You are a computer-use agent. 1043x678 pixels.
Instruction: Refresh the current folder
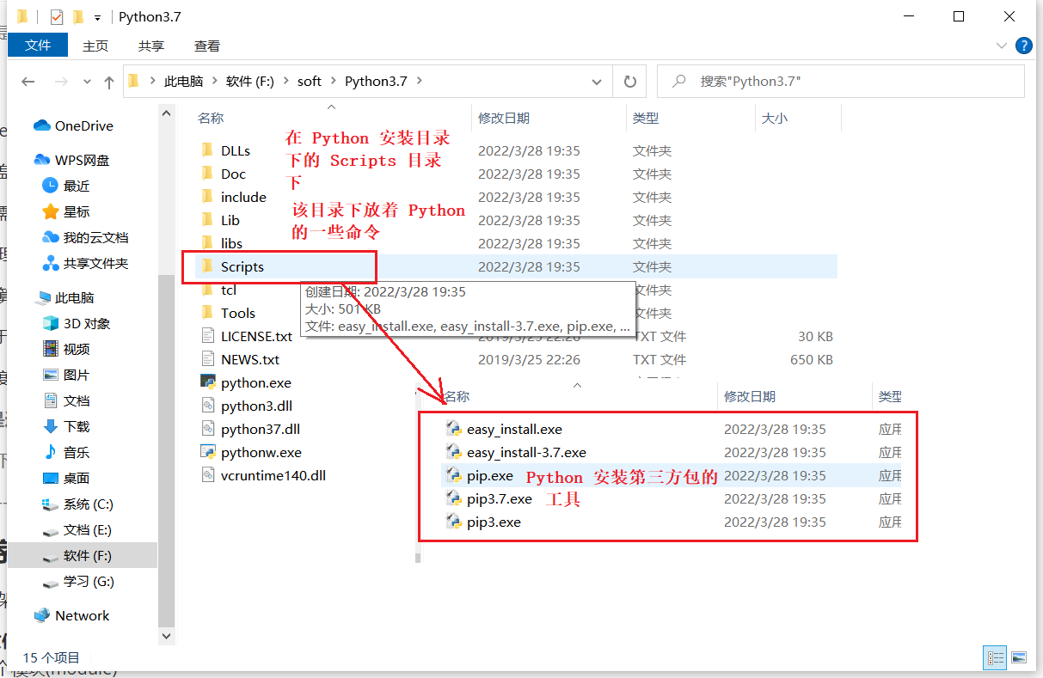pyautogui.click(x=629, y=82)
